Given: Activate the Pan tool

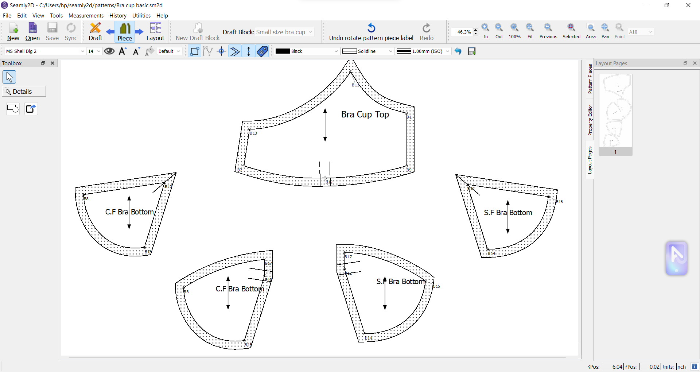Looking at the screenshot, I should [x=605, y=31].
